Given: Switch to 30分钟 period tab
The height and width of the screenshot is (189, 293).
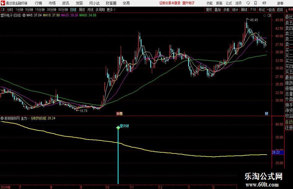Looking at the screenshot, I should pyautogui.click(x=51, y=10).
